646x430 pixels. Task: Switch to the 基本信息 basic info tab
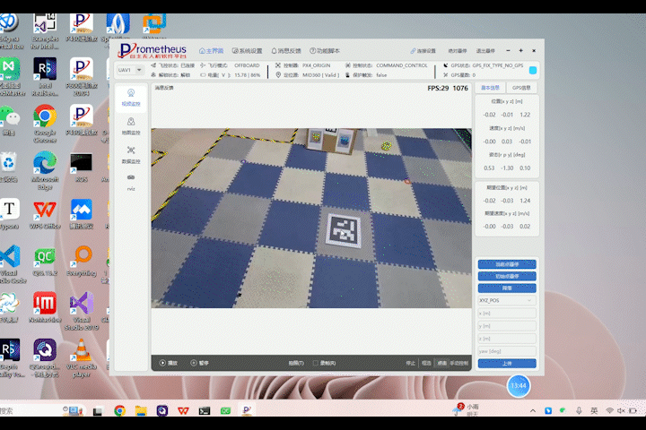tap(490, 88)
